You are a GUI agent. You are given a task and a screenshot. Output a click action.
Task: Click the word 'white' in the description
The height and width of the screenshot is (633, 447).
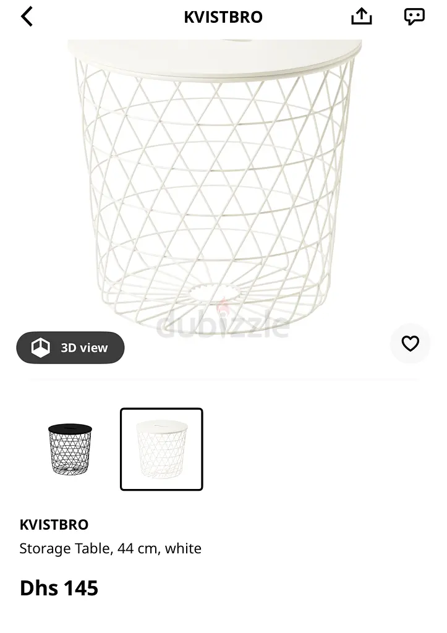(x=183, y=549)
